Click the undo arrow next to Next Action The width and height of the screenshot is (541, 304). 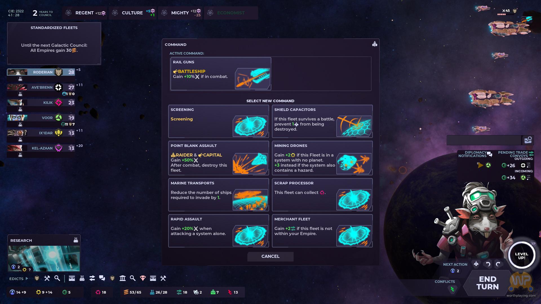pos(488,264)
